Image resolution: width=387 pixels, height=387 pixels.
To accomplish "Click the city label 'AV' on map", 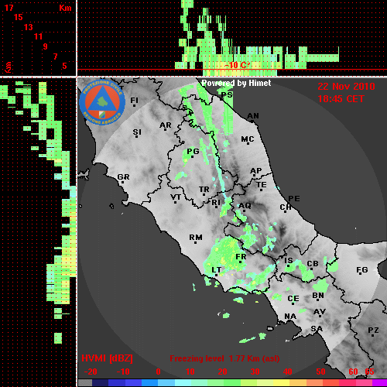I will pos(320,312).
